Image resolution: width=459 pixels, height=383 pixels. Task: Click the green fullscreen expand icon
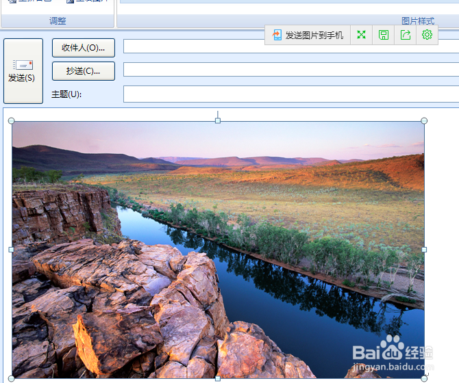click(x=362, y=35)
